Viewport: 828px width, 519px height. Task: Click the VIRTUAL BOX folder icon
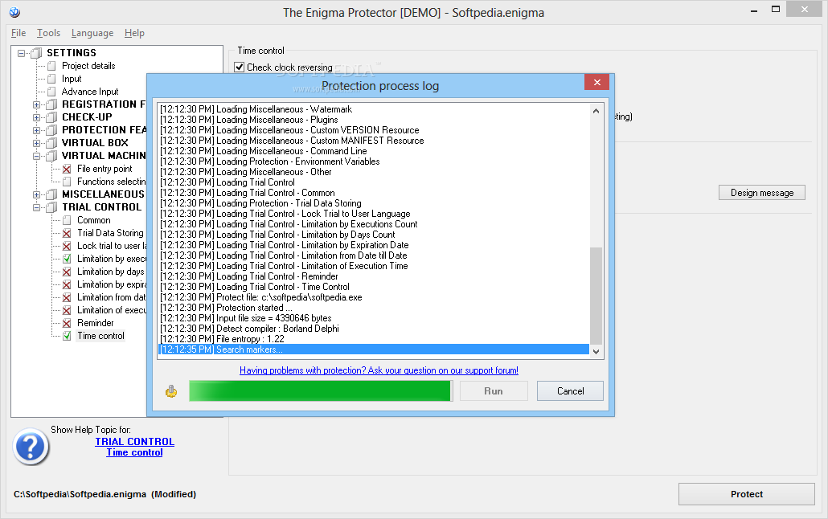(x=51, y=143)
